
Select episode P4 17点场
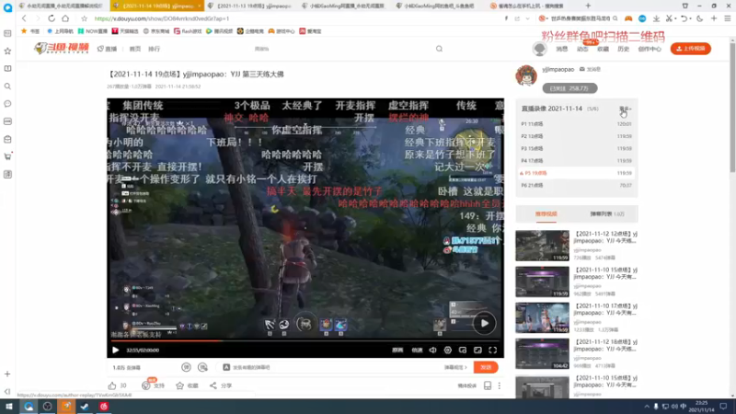[x=577, y=160]
